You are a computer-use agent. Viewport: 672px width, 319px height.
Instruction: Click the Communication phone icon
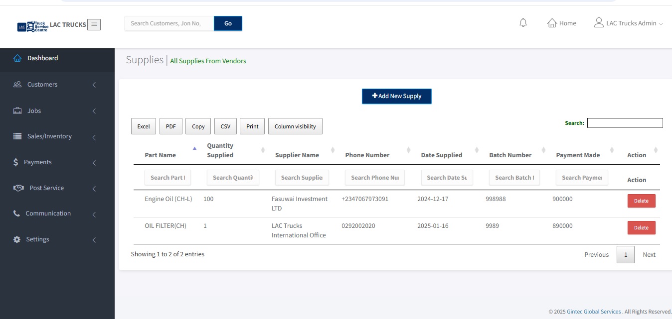[x=17, y=213]
